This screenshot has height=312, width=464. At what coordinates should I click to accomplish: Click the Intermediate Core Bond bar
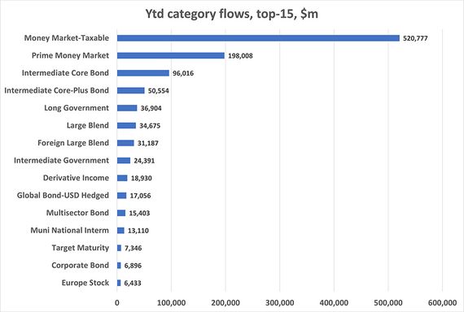pos(143,73)
